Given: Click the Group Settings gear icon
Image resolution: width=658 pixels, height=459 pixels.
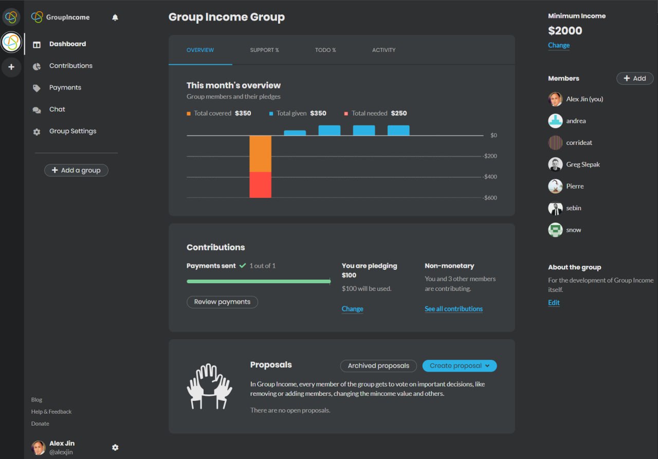Looking at the screenshot, I should pyautogui.click(x=36, y=132).
